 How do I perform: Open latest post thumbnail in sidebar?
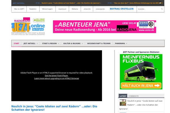tap(123, 103)
